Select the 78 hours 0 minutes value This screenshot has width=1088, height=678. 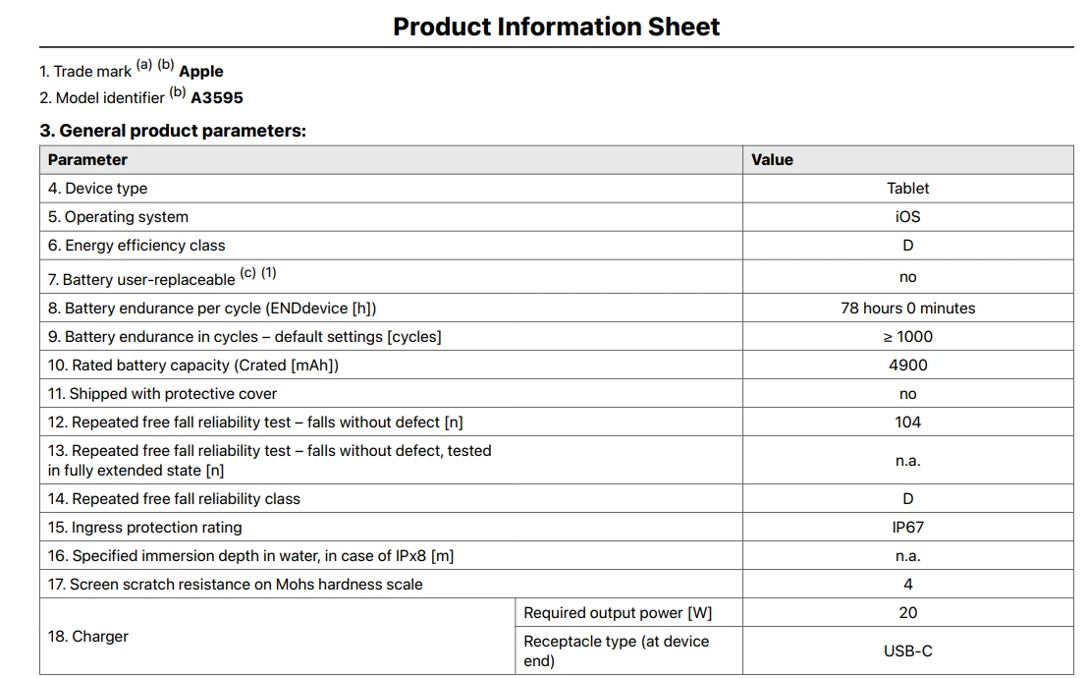(x=907, y=309)
